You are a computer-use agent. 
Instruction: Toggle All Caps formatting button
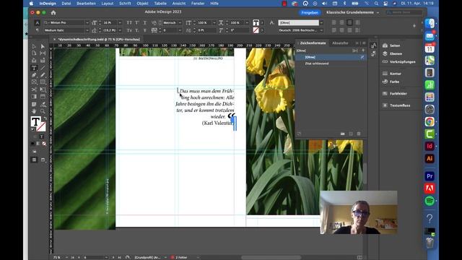point(129,22)
